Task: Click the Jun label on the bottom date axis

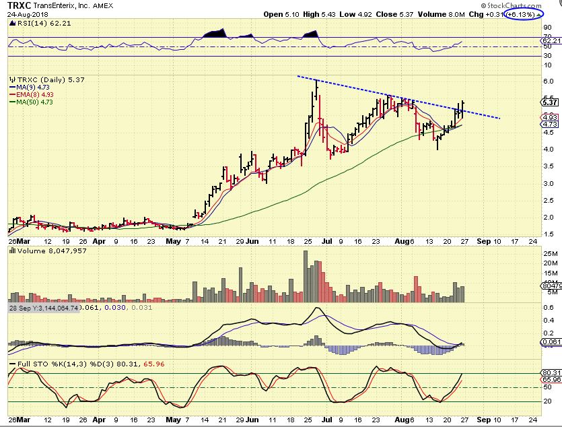Action: coord(252,420)
